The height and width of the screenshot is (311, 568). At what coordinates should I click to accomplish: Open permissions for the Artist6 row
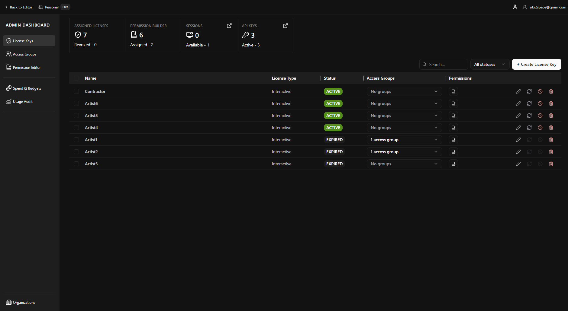(453, 103)
